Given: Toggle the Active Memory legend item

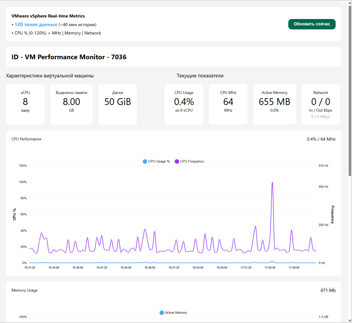Looking at the screenshot, I should 173,313.
